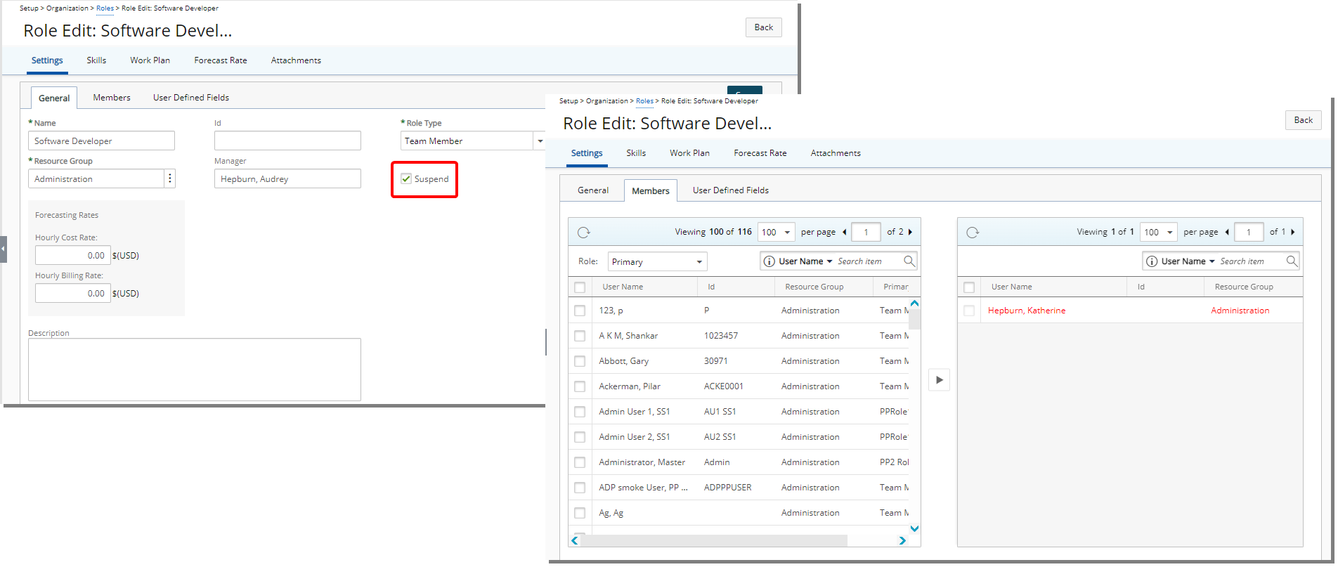
Task: Refresh the assigned members list
Action: click(973, 233)
